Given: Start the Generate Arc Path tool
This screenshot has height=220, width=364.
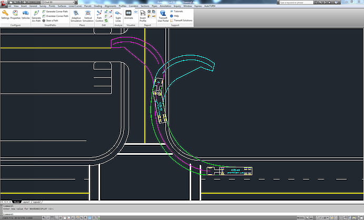Looking at the screenshot, I should tap(36, 16).
